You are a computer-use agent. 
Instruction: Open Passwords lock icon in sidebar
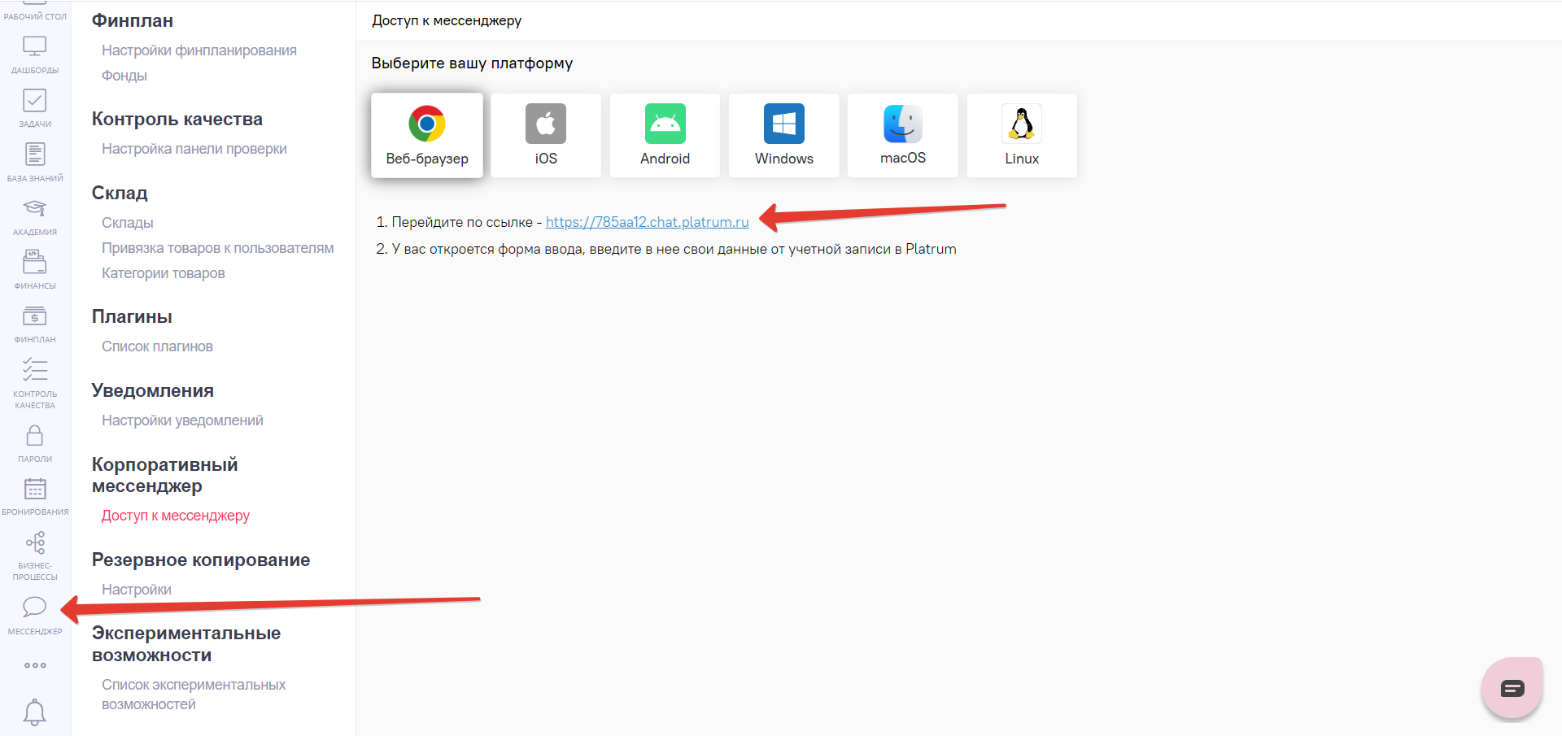[35, 442]
